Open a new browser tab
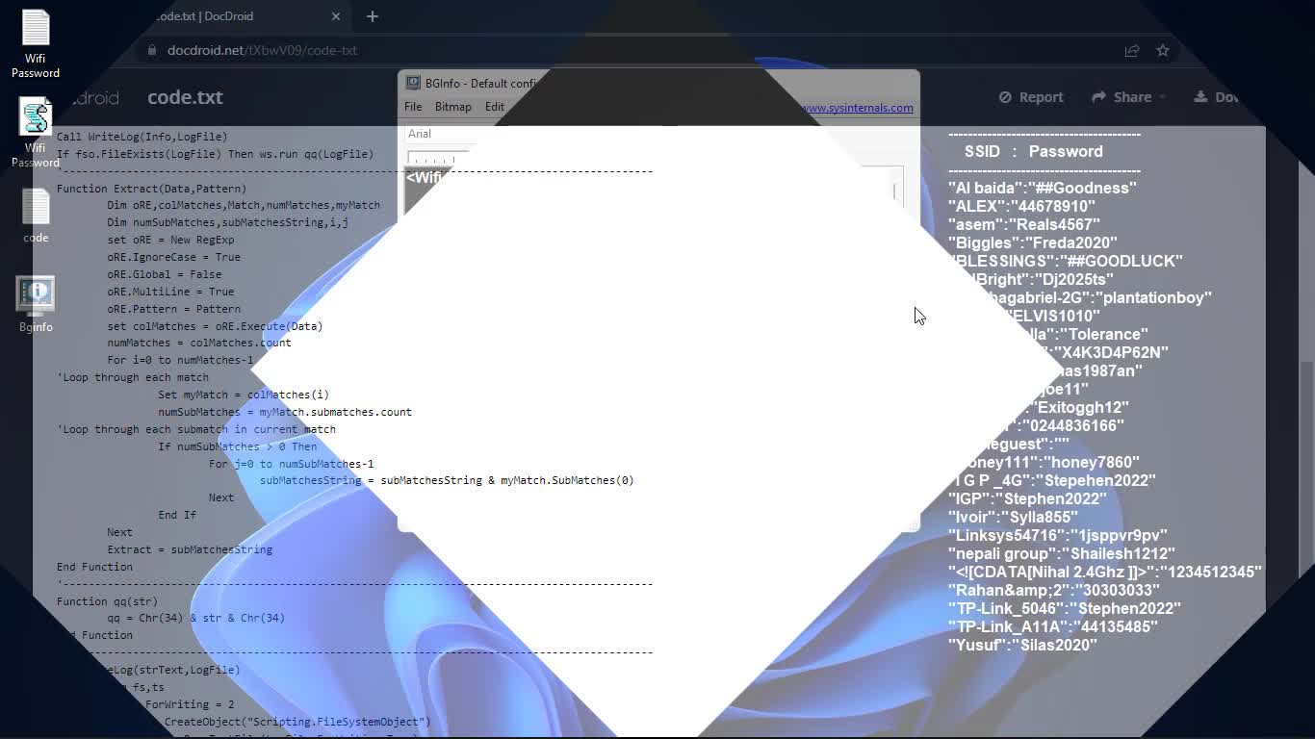The image size is (1315, 739). click(x=373, y=16)
